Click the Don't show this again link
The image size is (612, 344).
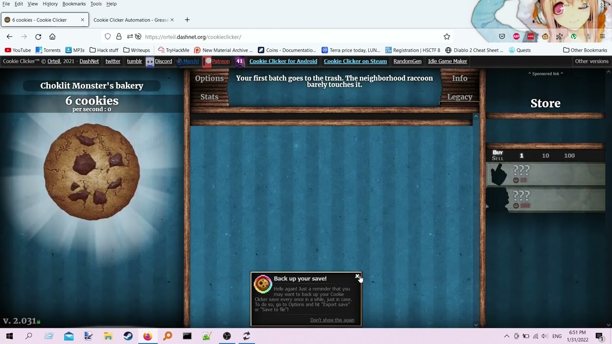coord(332,320)
